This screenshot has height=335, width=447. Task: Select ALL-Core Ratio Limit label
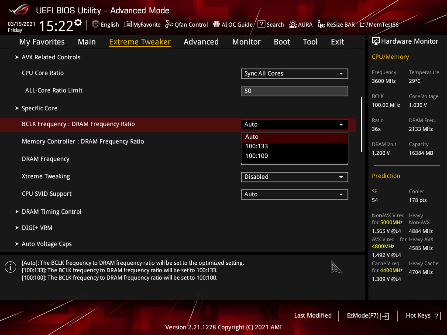(x=54, y=90)
